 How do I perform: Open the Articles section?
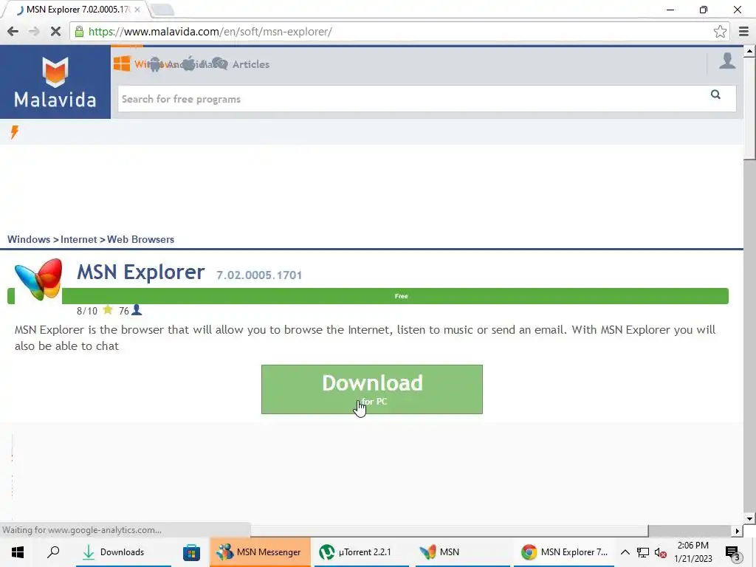tap(251, 64)
